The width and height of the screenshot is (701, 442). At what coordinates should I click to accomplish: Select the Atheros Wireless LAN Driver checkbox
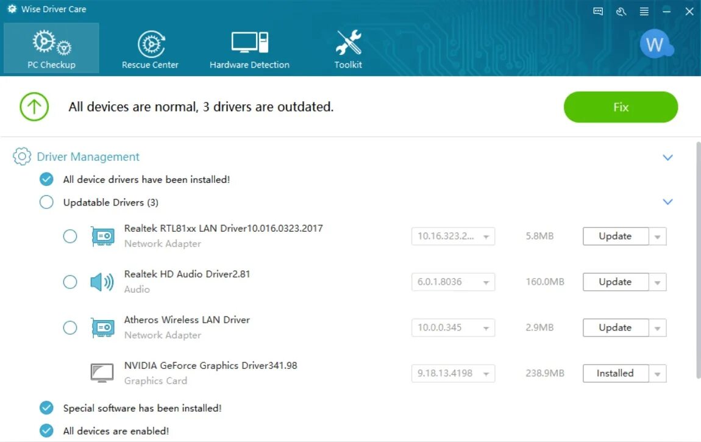(69, 327)
